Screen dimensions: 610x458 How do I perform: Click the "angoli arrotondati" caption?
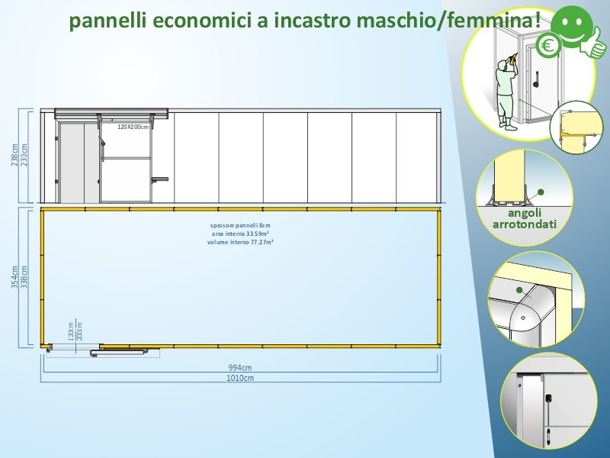tap(525, 218)
